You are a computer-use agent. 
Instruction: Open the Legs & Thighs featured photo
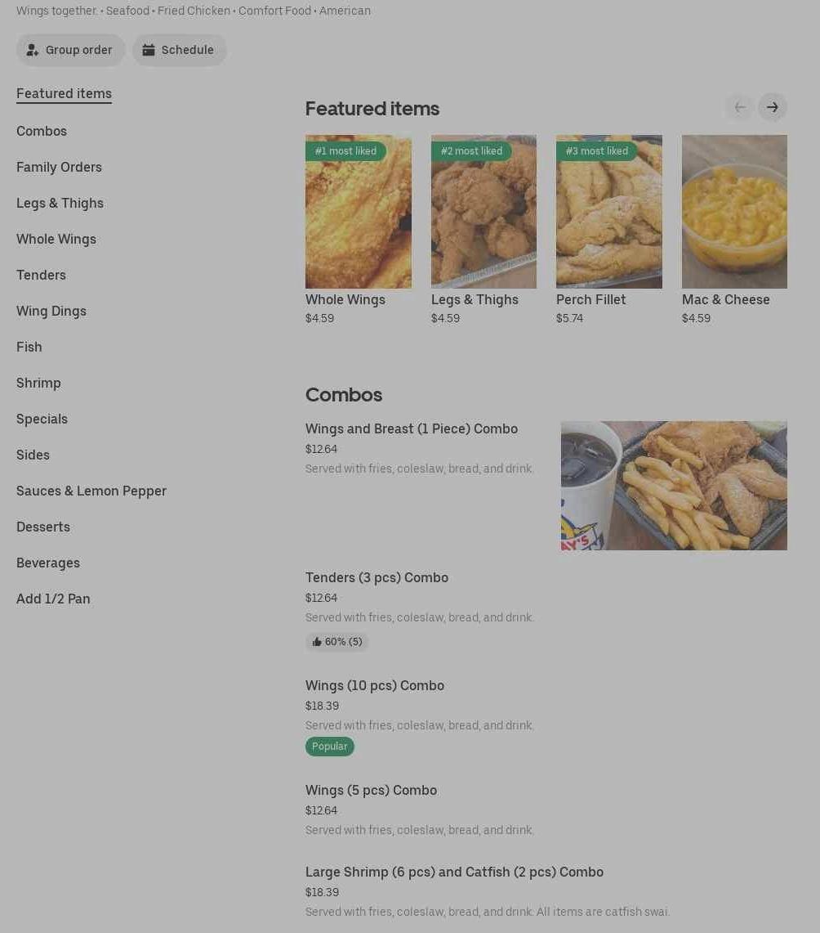pos(484,212)
